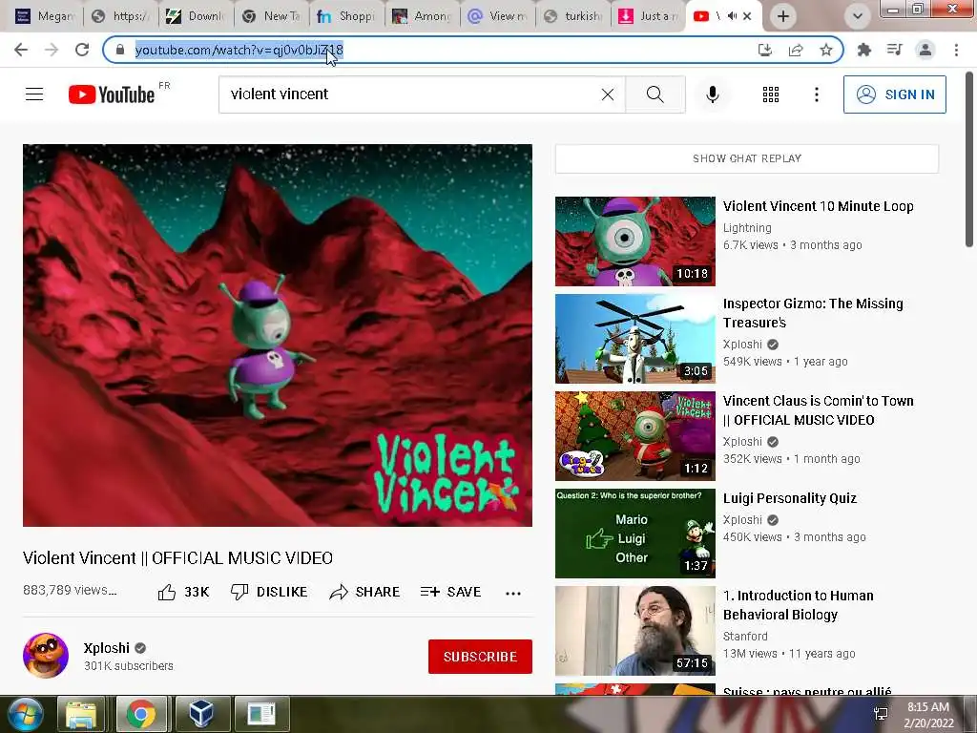Open the YouTube settings three-dot menu
Screen dimensions: 977x733
817,94
